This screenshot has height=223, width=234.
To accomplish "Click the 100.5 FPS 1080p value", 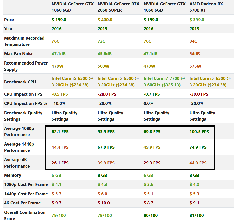I will click(x=199, y=132).
